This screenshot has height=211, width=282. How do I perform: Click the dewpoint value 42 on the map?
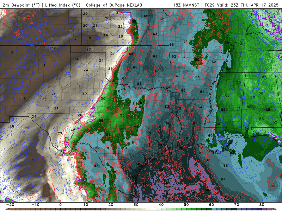coord(73,130)
